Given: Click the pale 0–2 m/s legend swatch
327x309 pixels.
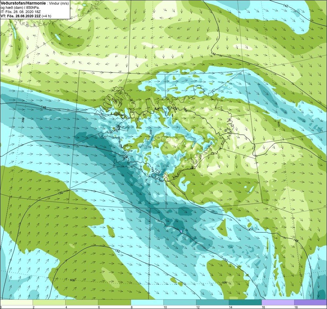Looking at the screenshot, I should pyautogui.click(x=16, y=302).
